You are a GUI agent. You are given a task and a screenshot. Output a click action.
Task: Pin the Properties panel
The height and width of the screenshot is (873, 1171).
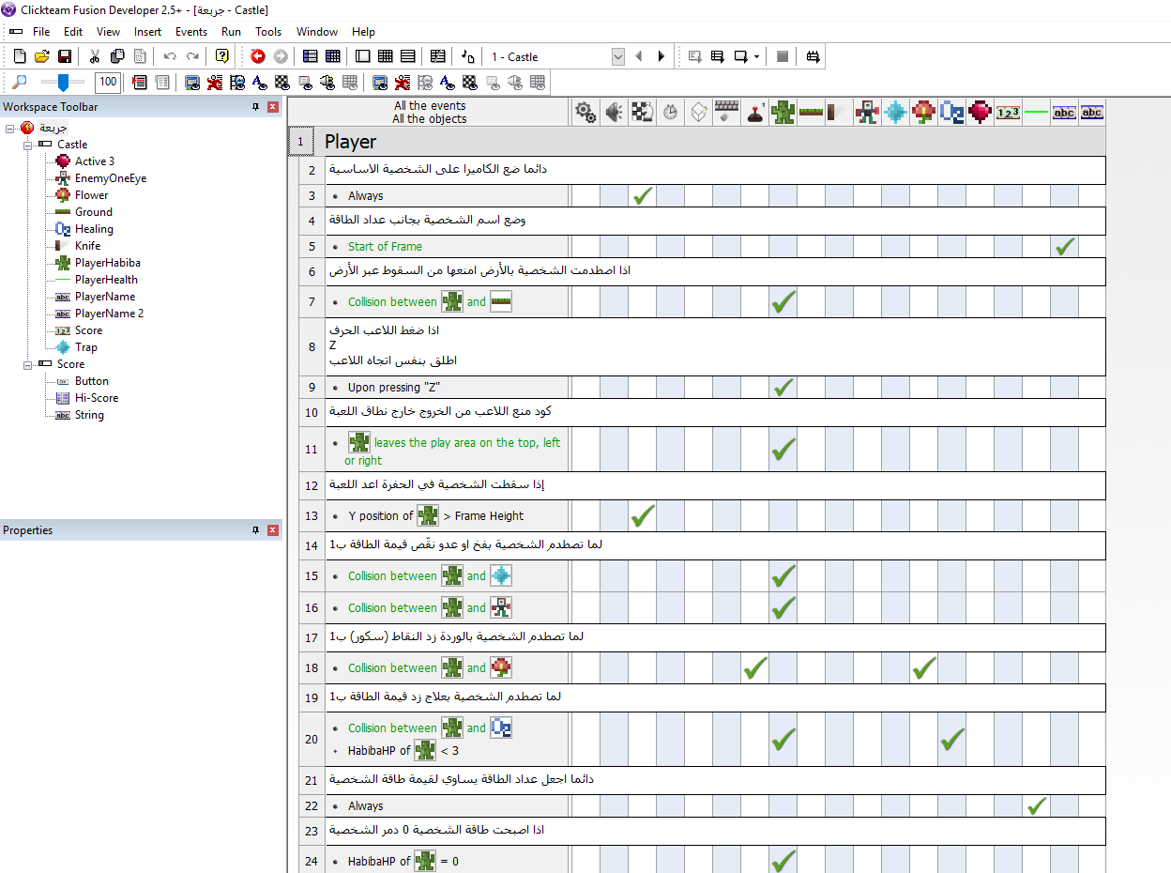tap(255, 530)
